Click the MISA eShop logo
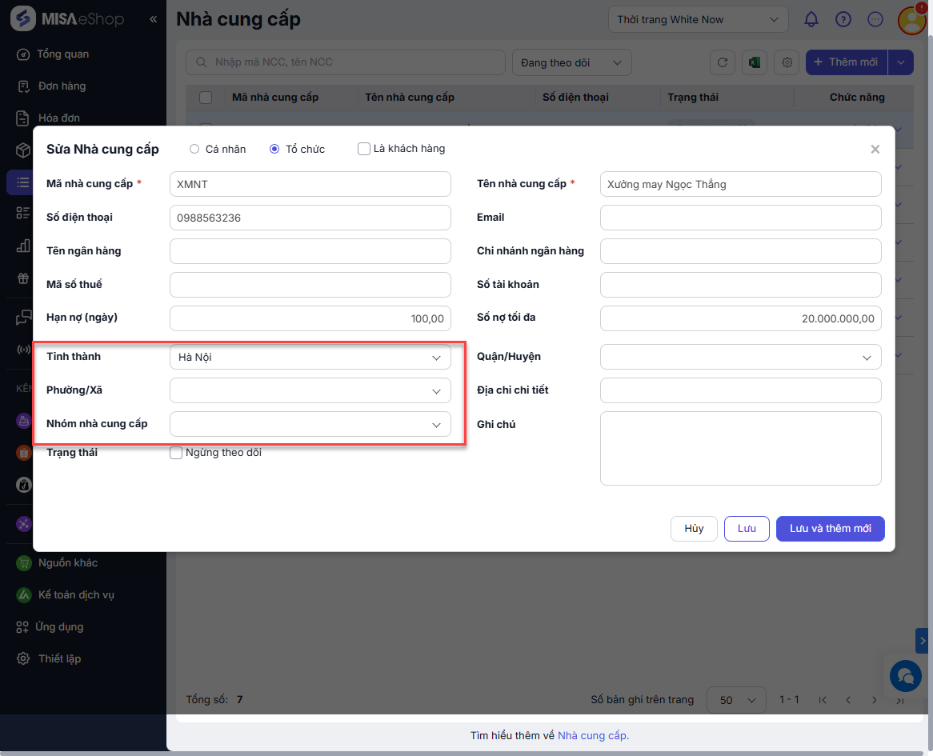Image resolution: width=933 pixels, height=756 pixels. pyautogui.click(x=66, y=19)
